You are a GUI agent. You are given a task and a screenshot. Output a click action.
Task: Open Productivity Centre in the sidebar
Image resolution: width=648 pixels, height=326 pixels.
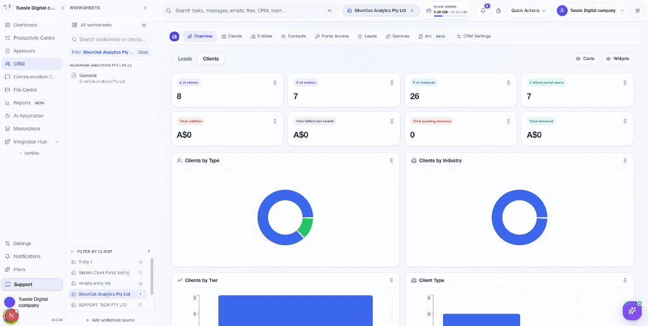pyautogui.click(x=32, y=38)
